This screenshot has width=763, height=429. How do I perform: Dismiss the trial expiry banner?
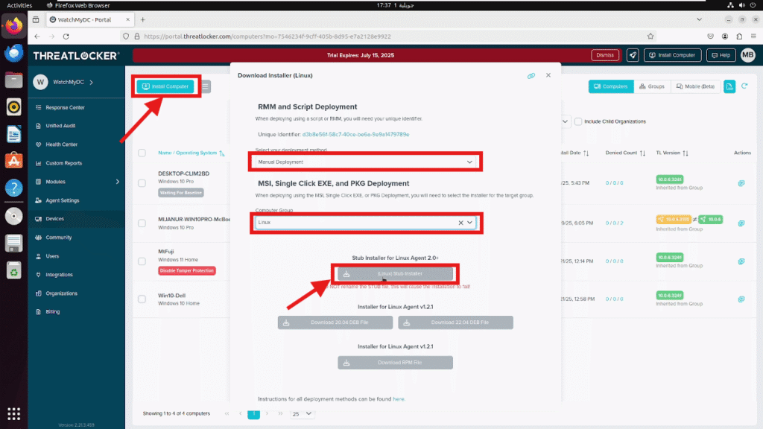(x=605, y=55)
